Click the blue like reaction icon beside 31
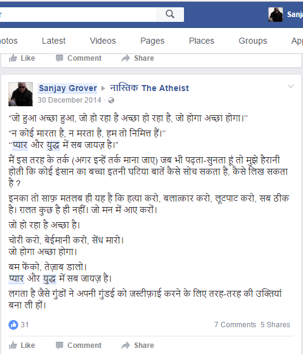The image size is (303, 354). 13,325
